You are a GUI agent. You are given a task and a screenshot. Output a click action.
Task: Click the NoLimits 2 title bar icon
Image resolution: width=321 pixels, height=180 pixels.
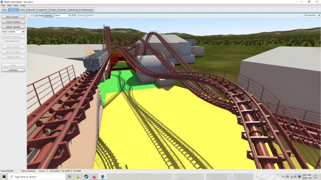[2, 2]
